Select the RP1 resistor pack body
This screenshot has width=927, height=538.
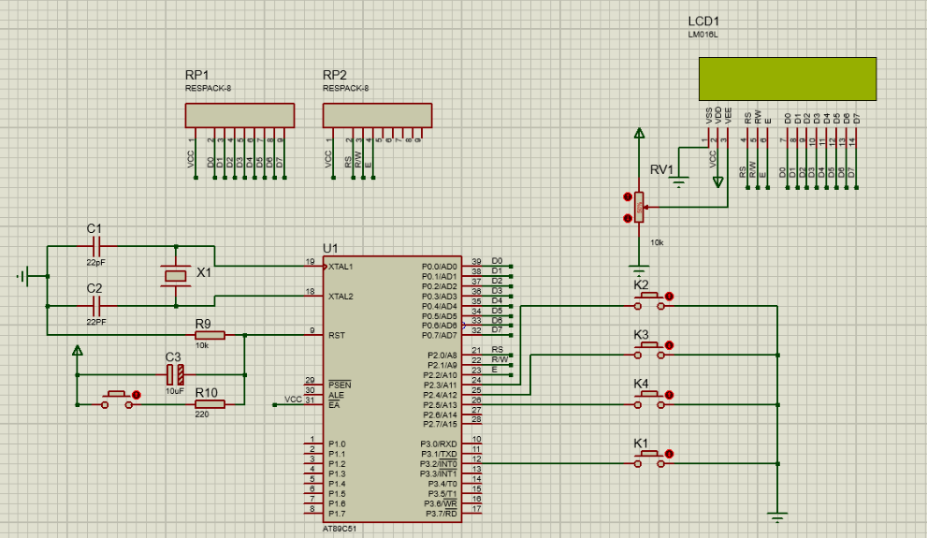click(239, 115)
